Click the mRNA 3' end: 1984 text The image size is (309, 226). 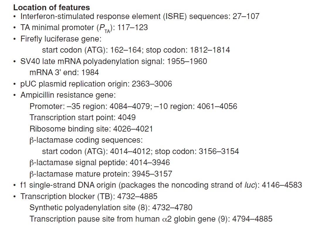click(x=64, y=73)
